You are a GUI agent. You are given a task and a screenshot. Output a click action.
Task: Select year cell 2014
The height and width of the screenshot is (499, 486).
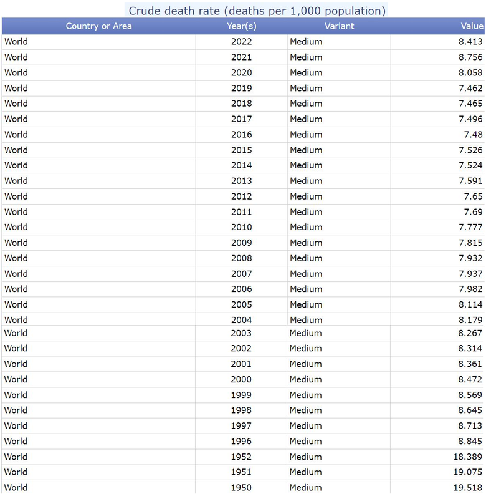pos(242,165)
